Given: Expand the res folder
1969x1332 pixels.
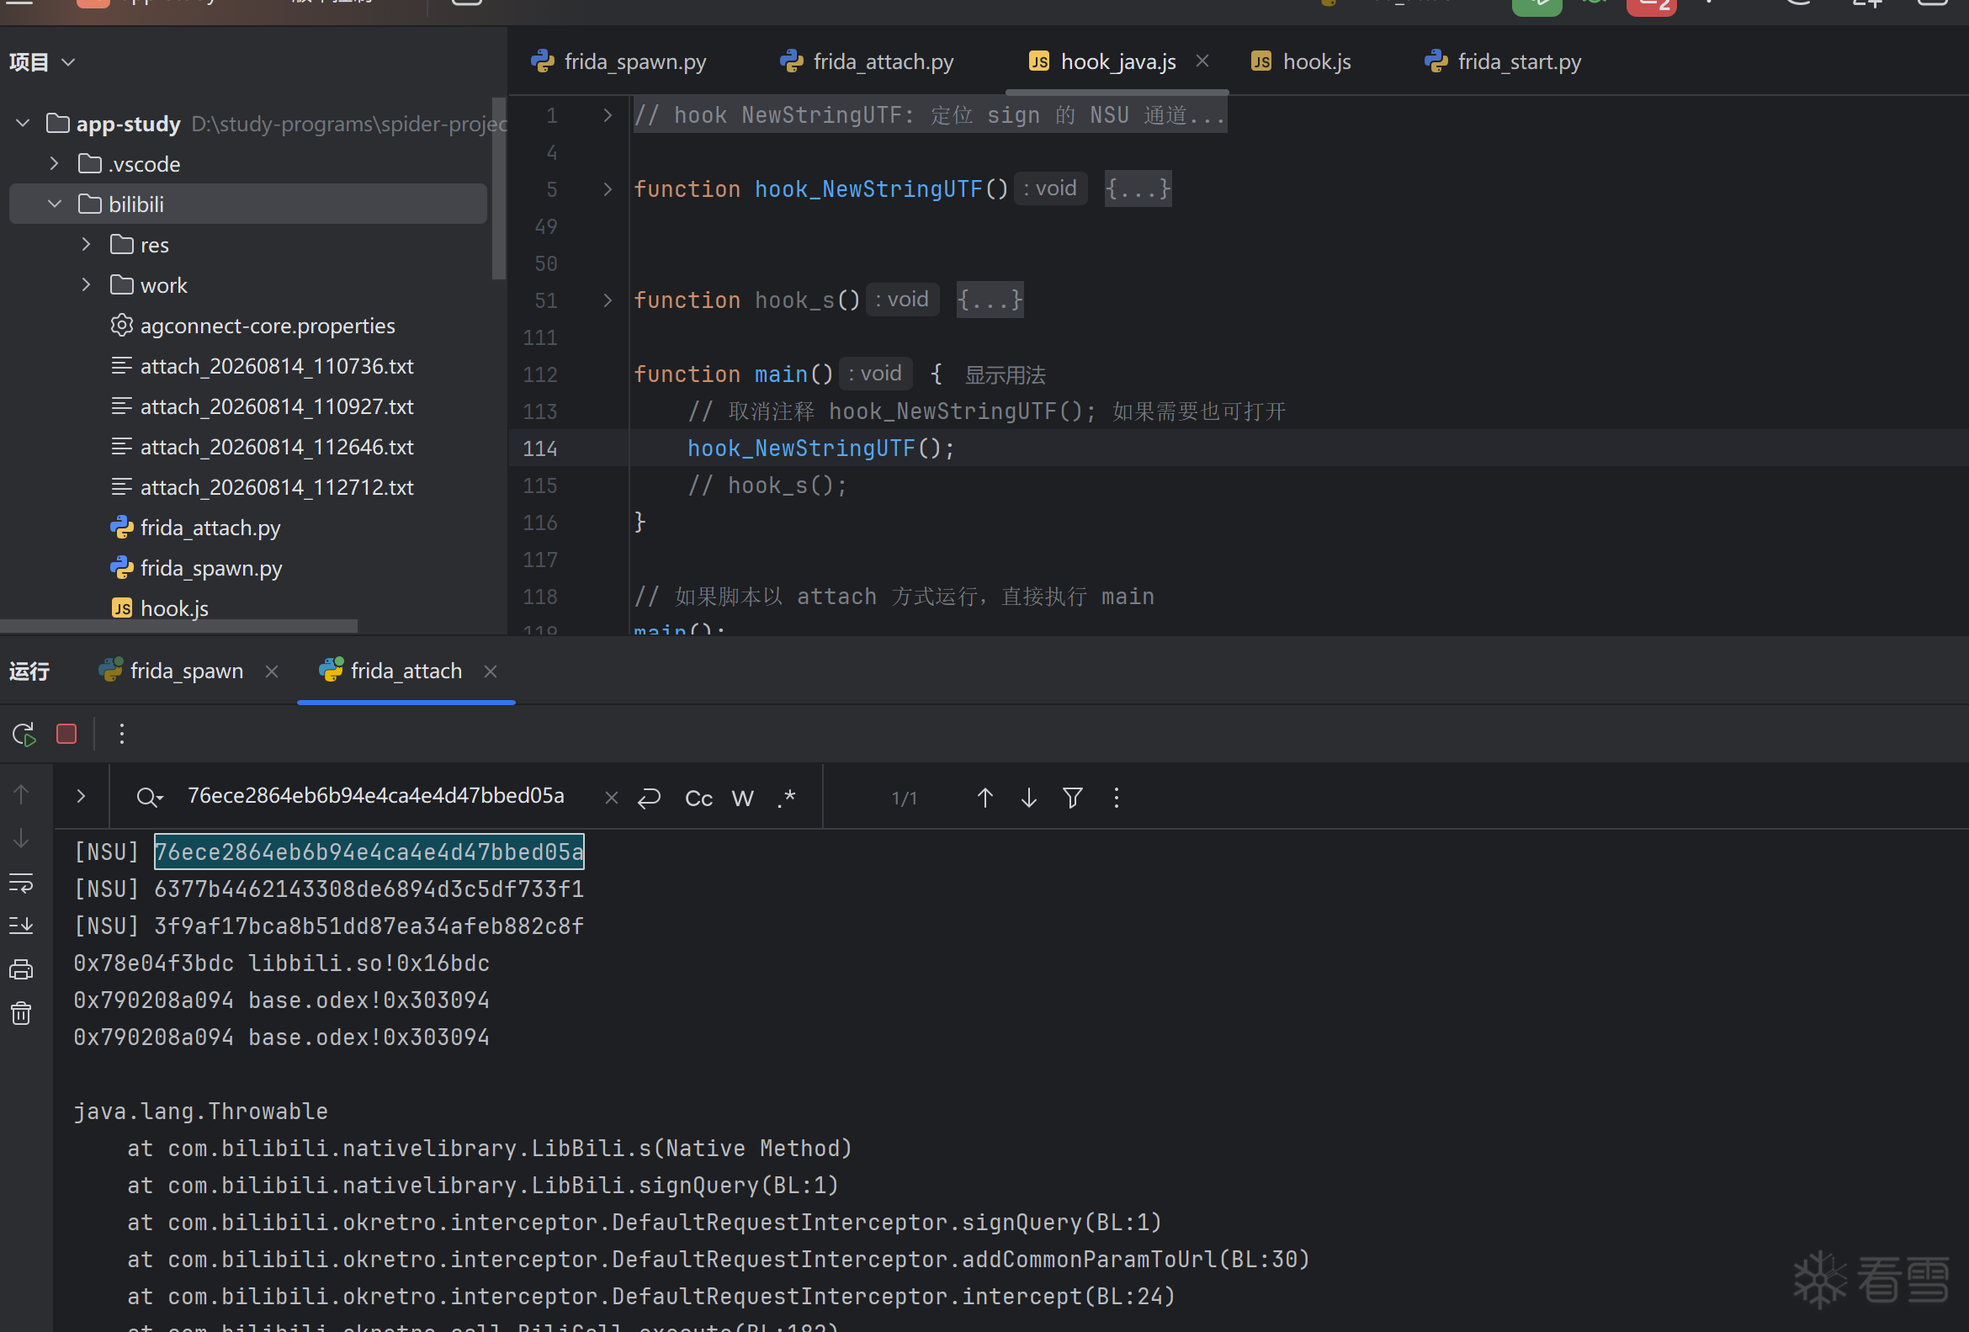Looking at the screenshot, I should [87, 245].
